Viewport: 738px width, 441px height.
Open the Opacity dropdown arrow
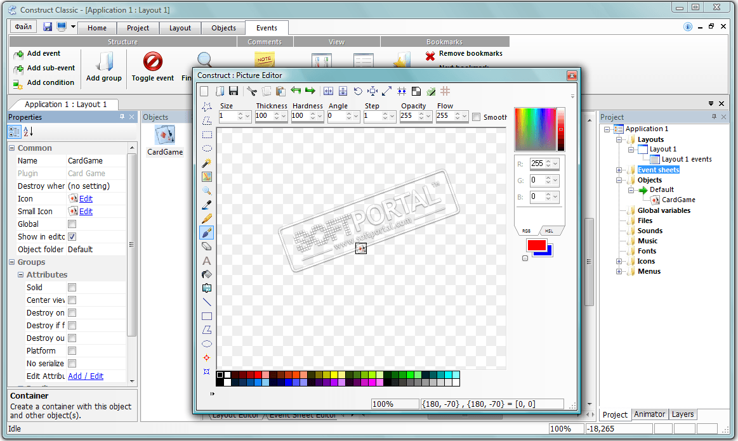428,116
